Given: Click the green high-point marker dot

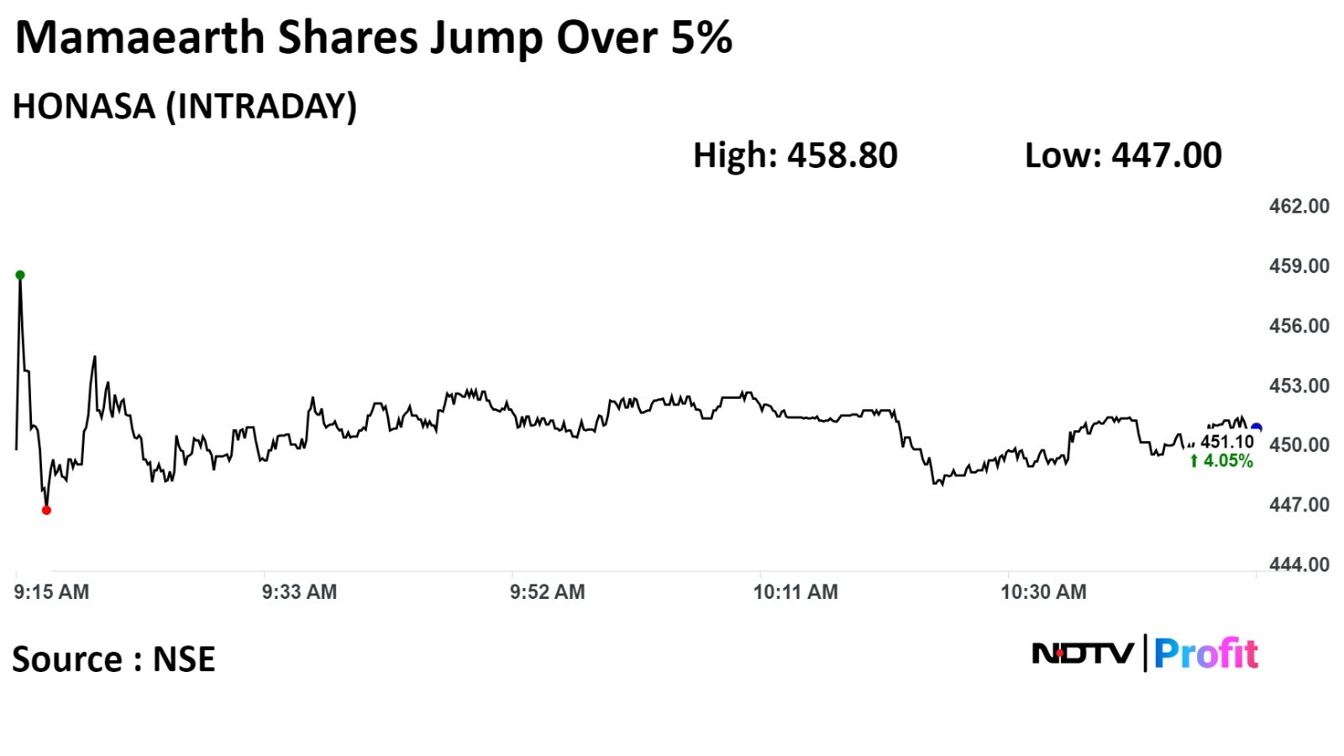Looking at the screenshot, I should 20,275.
